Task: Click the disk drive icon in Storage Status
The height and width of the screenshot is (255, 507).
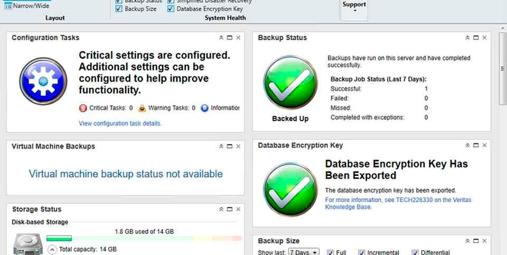Action: click(x=28, y=244)
